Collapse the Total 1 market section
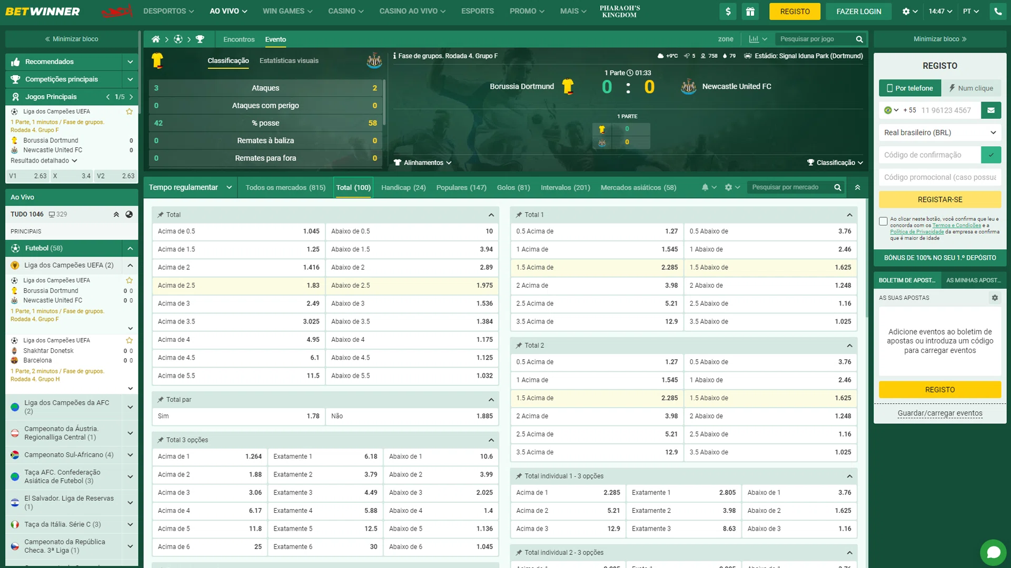This screenshot has width=1011, height=568. pos(849,215)
